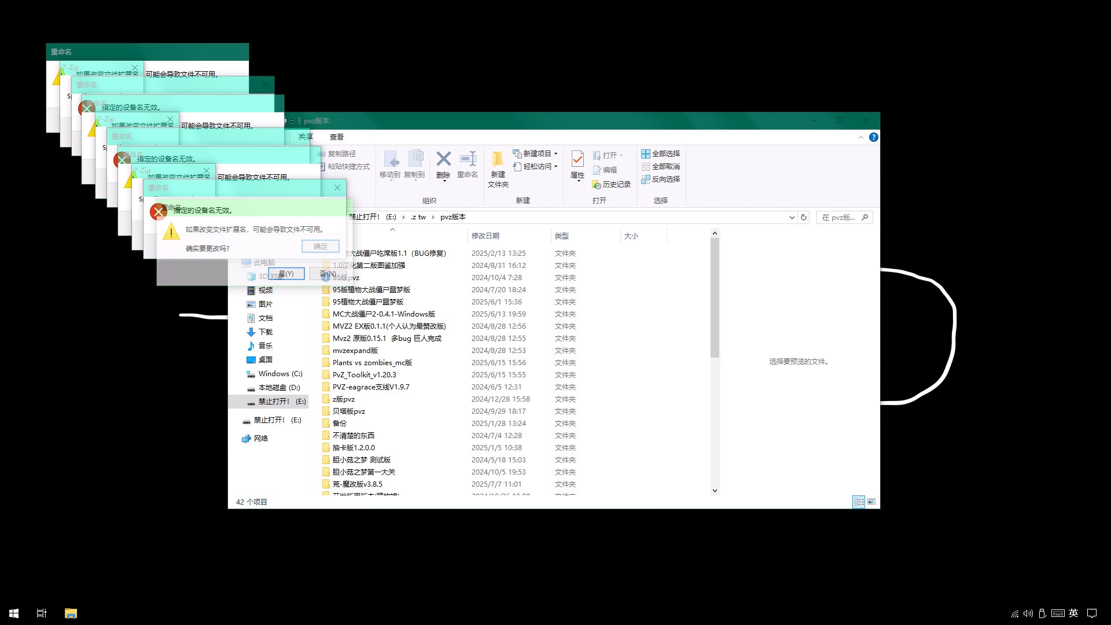Viewport: 1111px width, 625px height.
Task: Click the Explorer help icon
Action: click(x=873, y=137)
